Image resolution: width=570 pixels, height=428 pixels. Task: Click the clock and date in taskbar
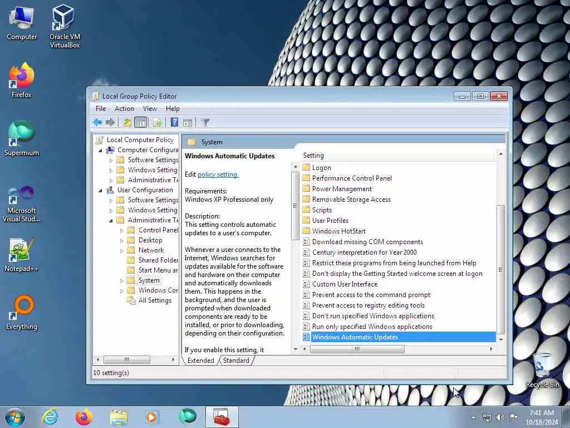coord(542,417)
